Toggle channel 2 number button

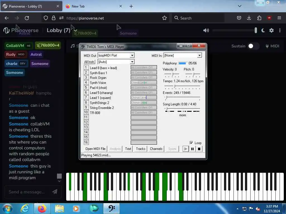86,73
